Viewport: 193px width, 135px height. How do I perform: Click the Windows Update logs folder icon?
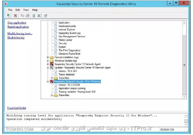pyautogui.click(x=52, y=61)
